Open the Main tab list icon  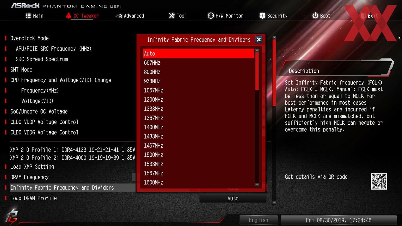point(28,16)
